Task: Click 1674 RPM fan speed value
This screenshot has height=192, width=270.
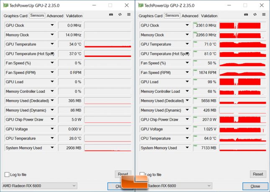Action: (x=205, y=73)
